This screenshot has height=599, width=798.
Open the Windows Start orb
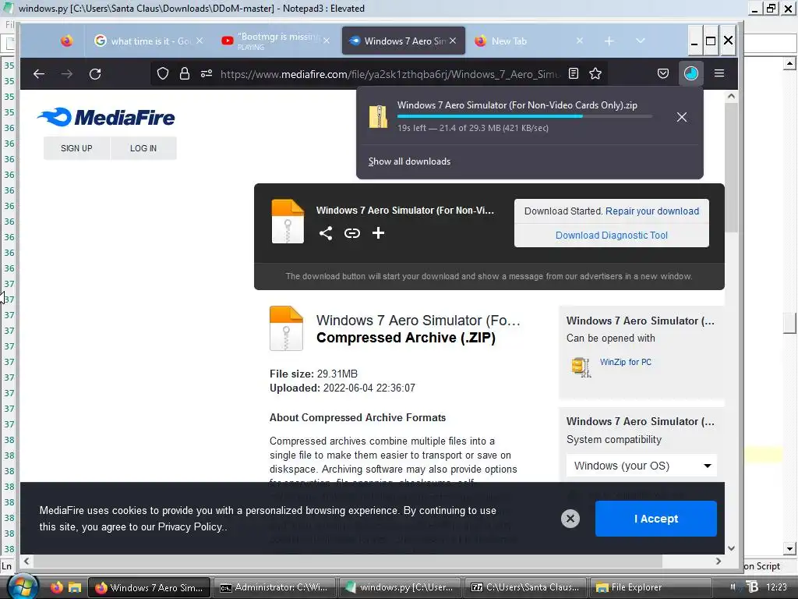coord(23,587)
